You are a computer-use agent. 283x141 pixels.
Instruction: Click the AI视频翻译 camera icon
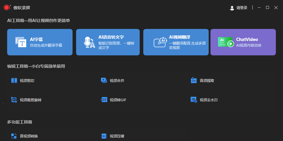[x=160, y=42]
